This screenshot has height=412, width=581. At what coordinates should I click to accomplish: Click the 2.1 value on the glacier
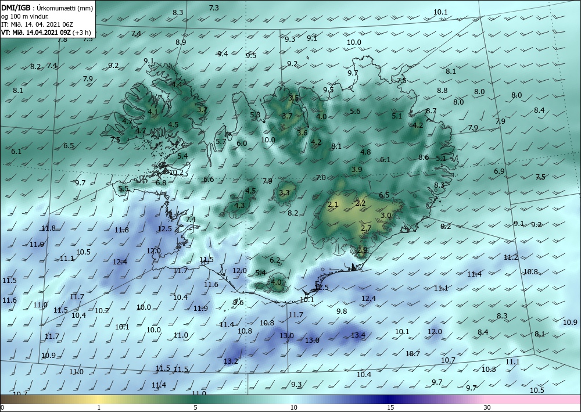coord(333,205)
